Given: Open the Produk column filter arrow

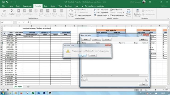Looking at the screenshot, I should 49,34.
